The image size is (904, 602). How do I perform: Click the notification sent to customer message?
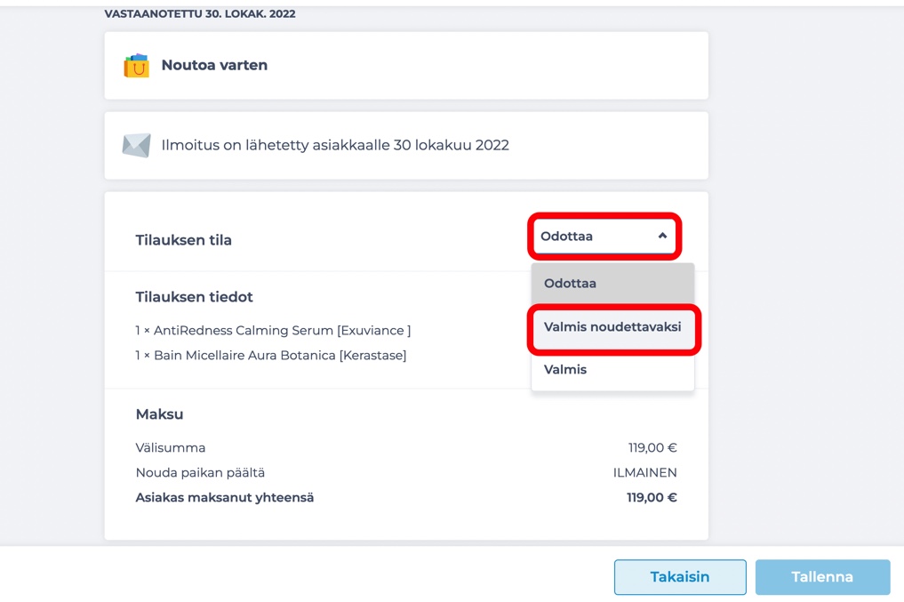[x=335, y=145]
